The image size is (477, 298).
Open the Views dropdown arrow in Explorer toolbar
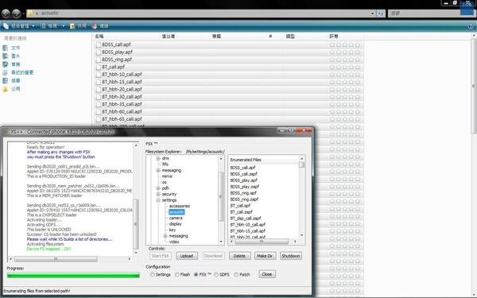[64, 26]
